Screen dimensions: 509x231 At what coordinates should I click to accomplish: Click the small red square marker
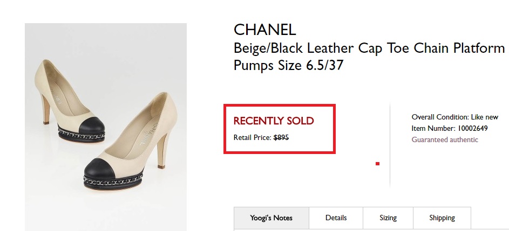pyautogui.click(x=377, y=163)
